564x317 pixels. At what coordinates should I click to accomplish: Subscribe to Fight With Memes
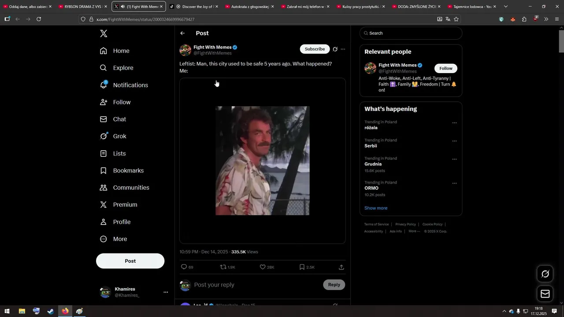(315, 49)
